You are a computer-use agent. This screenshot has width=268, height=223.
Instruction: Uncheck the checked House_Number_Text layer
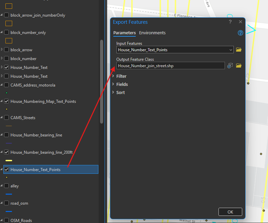pyautogui.click(x=6, y=68)
